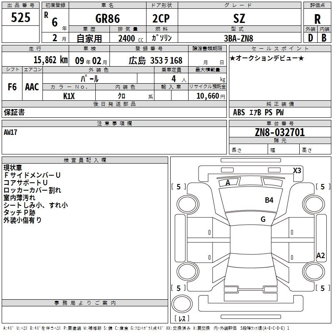Click the equipment list ABS エアB PS PW

click(x=258, y=112)
